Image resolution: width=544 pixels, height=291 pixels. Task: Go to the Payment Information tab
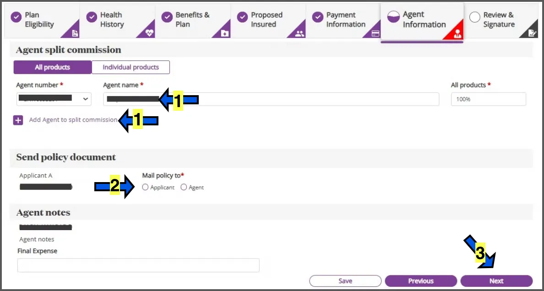pyautogui.click(x=343, y=21)
